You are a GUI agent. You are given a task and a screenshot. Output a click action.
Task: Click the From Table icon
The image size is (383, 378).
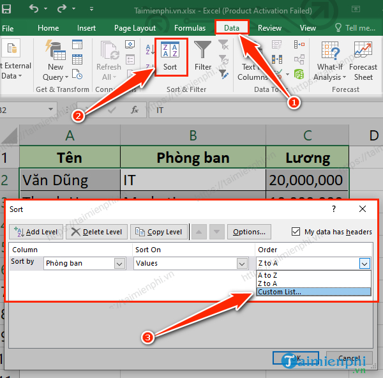pyautogui.click(x=77, y=59)
